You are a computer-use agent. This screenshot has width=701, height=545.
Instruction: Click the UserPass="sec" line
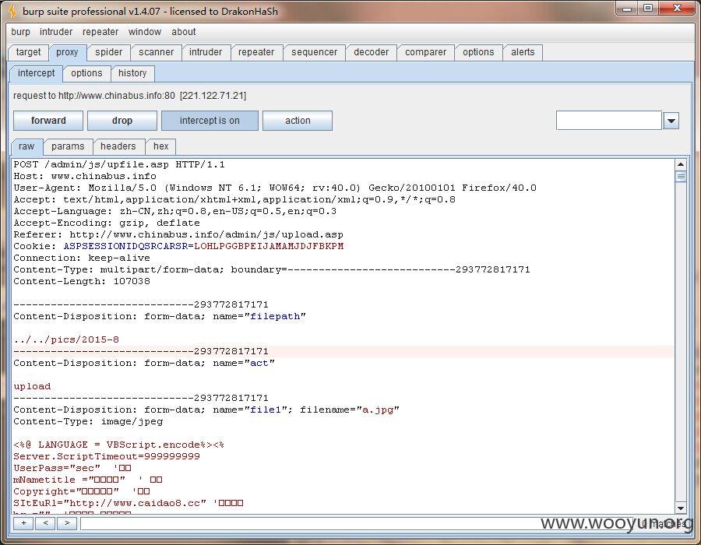(x=72, y=468)
